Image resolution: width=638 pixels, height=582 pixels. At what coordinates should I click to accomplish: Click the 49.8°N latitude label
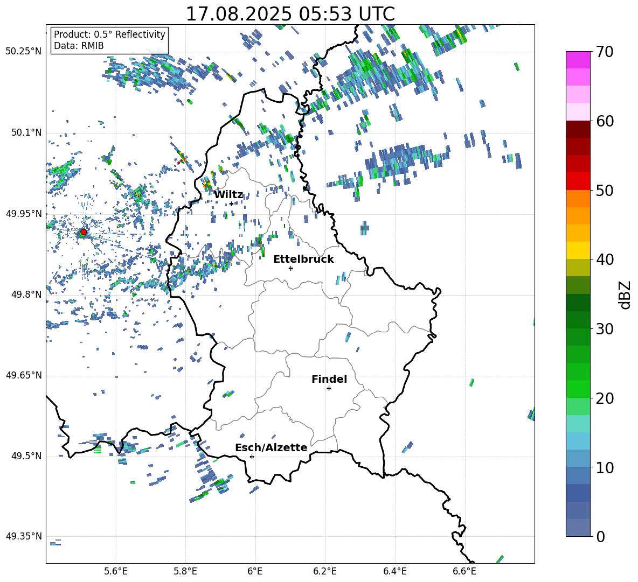[x=26, y=294]
